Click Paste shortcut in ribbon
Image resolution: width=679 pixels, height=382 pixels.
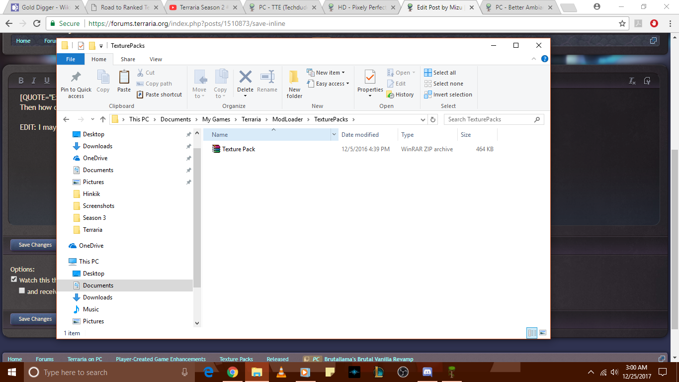(159, 95)
